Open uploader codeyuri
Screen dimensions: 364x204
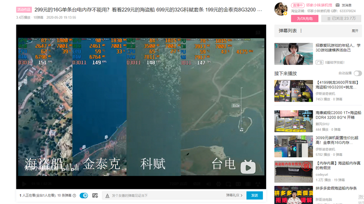point(322,174)
